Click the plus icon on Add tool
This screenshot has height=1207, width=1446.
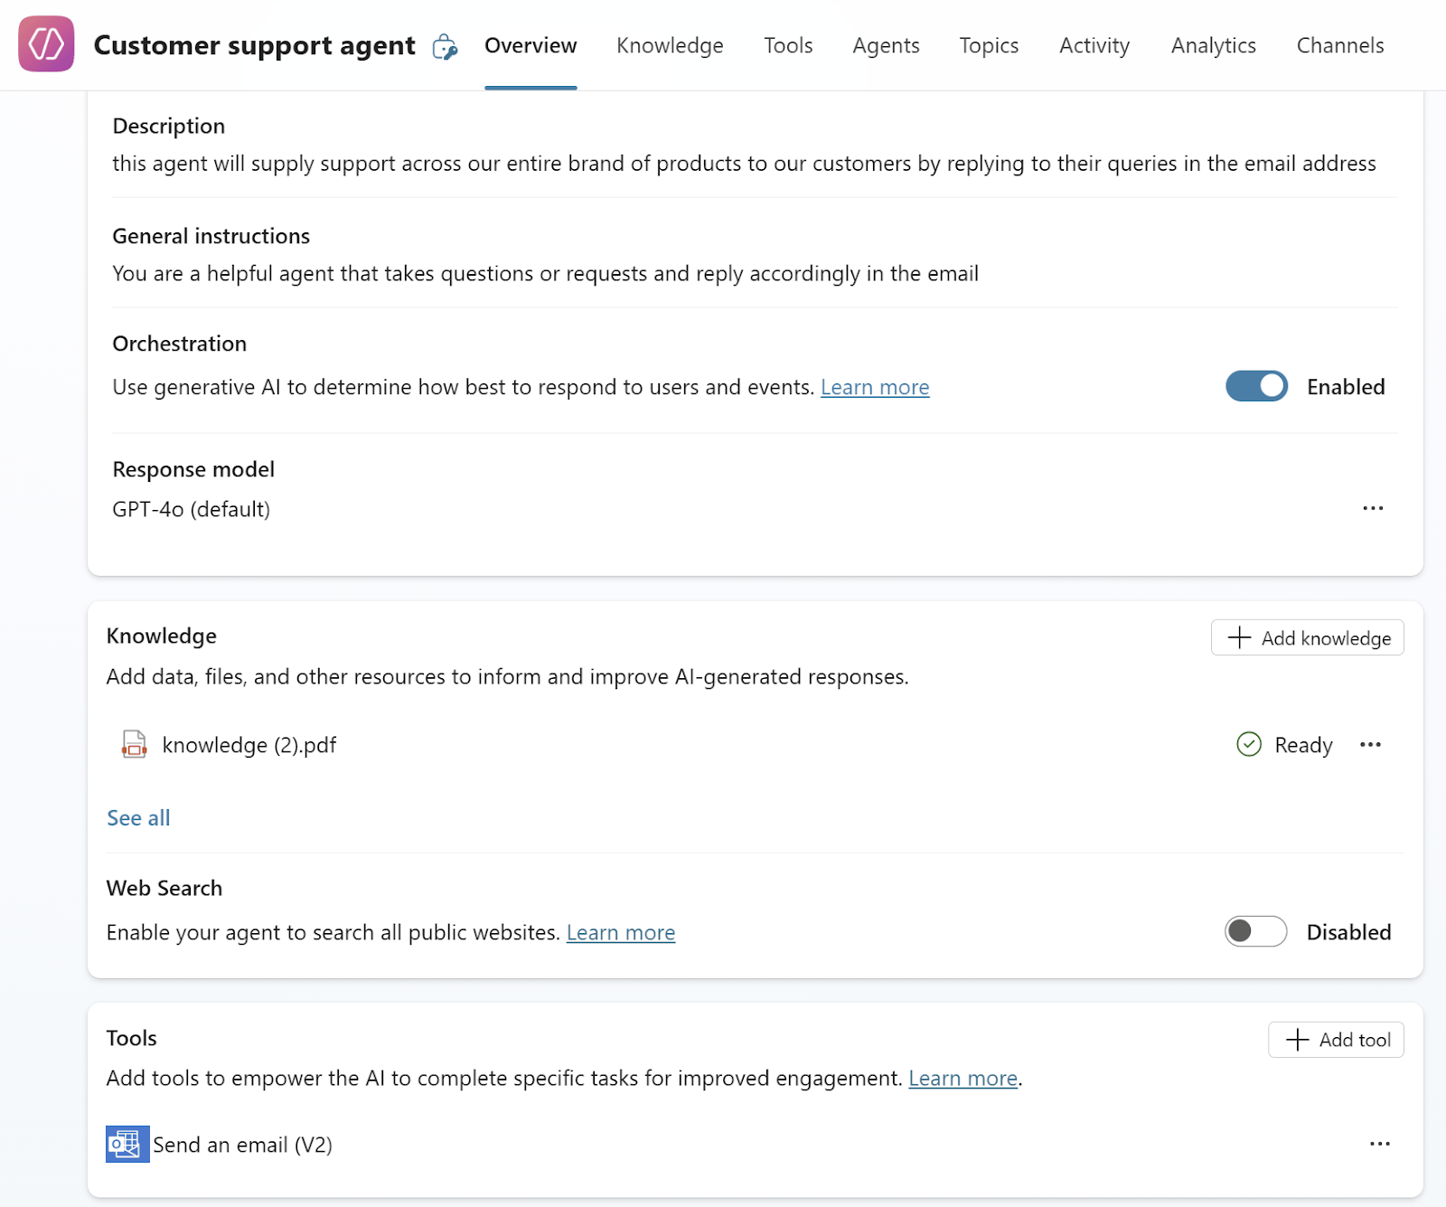(x=1298, y=1040)
